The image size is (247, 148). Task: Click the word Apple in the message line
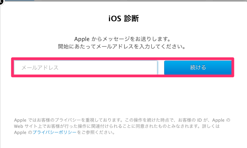pyautogui.click(x=82, y=39)
